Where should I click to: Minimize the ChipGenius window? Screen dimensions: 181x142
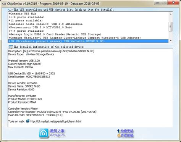[x=157, y=2]
